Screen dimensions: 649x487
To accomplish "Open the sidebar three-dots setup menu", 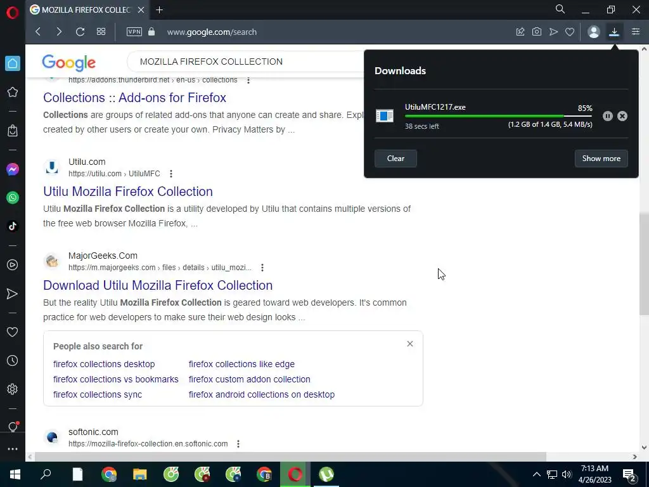I will [13, 449].
